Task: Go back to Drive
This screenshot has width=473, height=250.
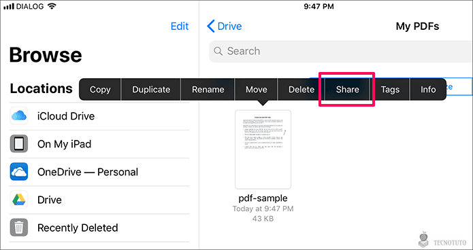Action: click(x=225, y=26)
